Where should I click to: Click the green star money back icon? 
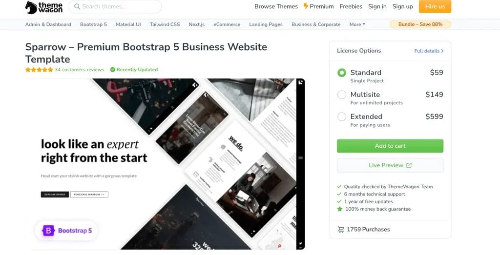click(x=340, y=209)
